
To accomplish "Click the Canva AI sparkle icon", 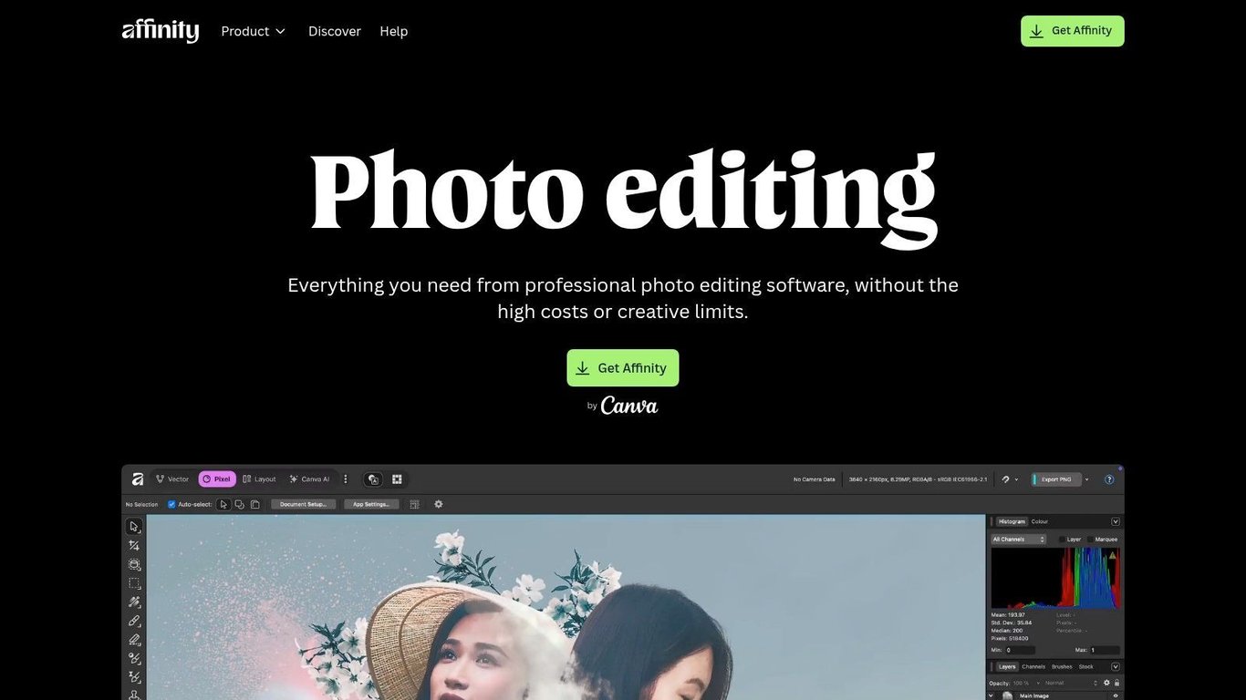I will 294,479.
